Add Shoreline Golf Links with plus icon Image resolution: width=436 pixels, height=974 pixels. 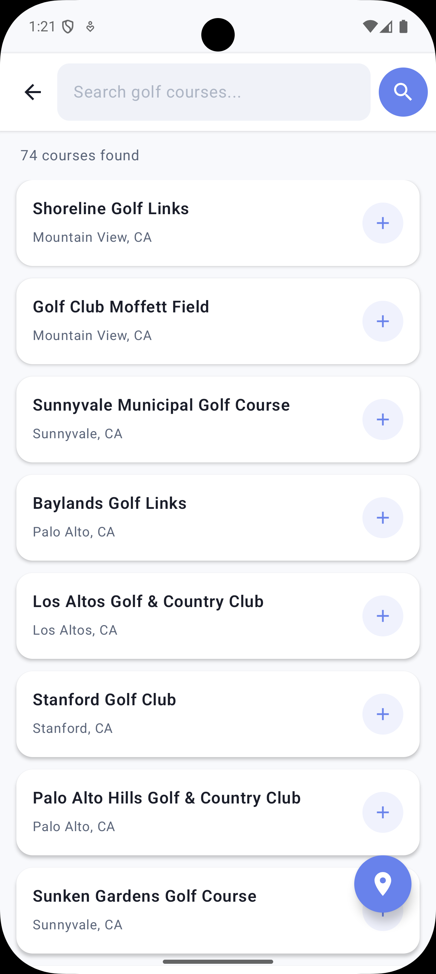click(x=383, y=223)
